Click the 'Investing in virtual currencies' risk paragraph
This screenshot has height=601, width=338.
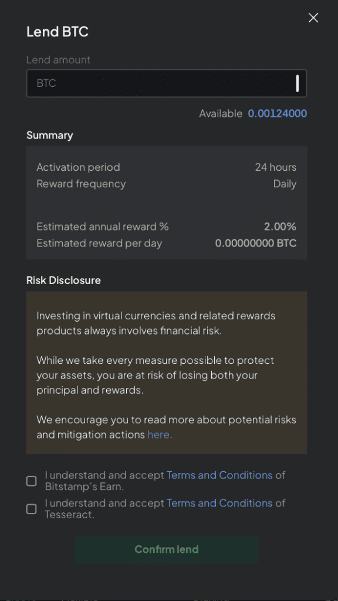pos(156,323)
